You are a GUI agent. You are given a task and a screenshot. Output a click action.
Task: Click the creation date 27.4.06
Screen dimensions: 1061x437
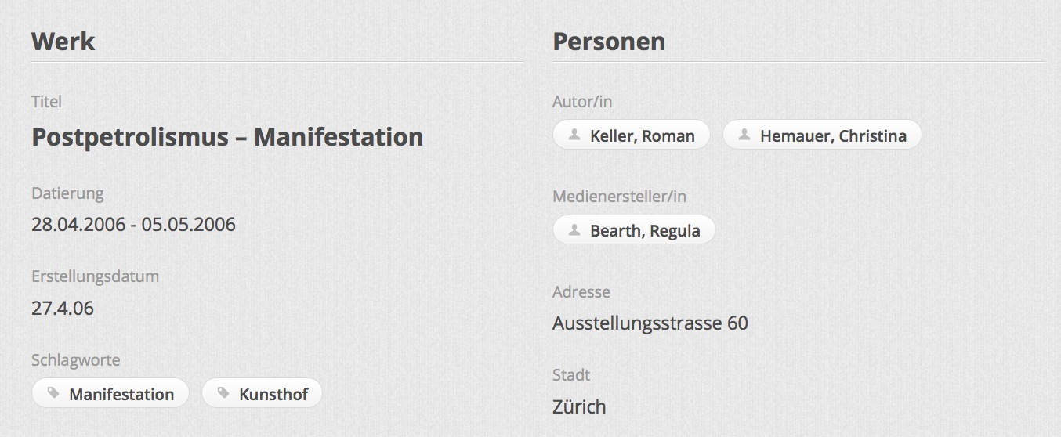pyautogui.click(x=63, y=308)
